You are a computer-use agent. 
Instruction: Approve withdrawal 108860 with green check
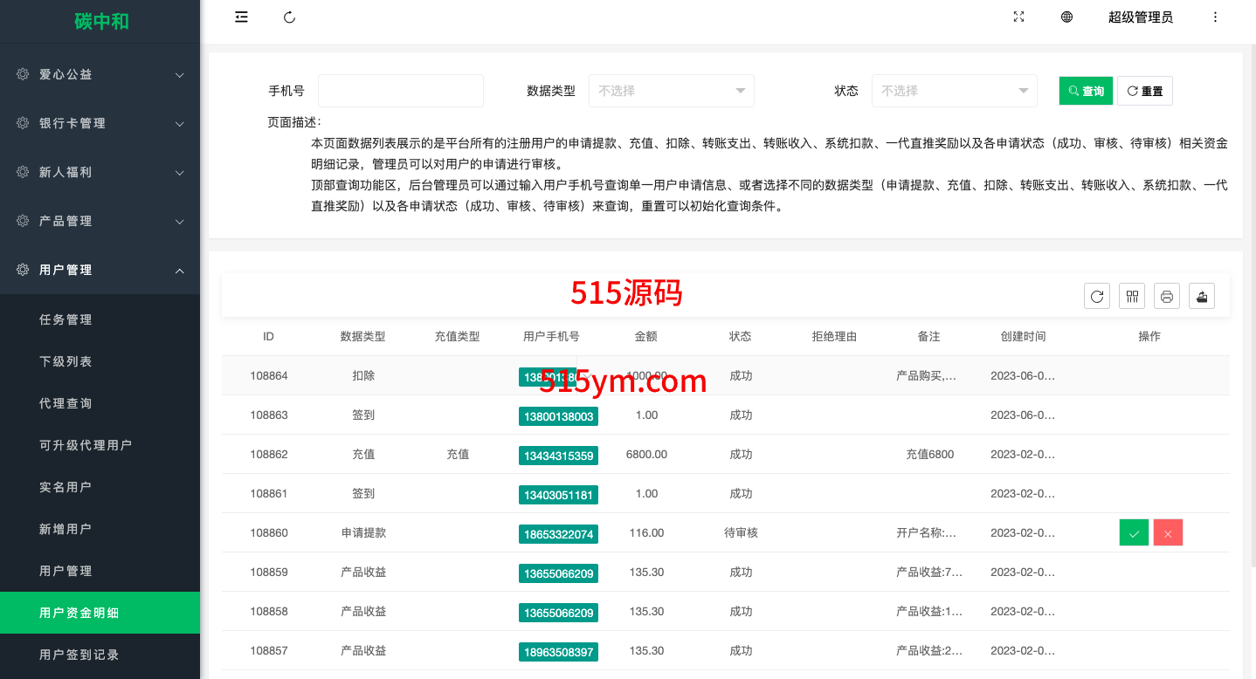(1134, 533)
